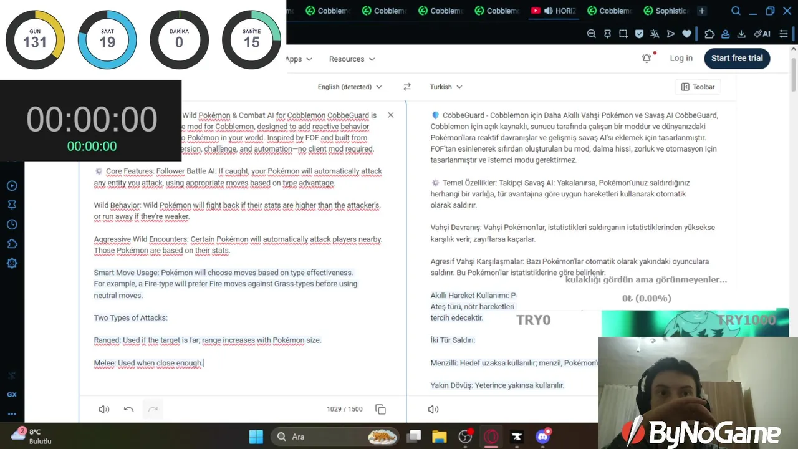Open the pinboards icon in the sidebar
Viewport: 798px width, 449px height.
[x=12, y=205]
